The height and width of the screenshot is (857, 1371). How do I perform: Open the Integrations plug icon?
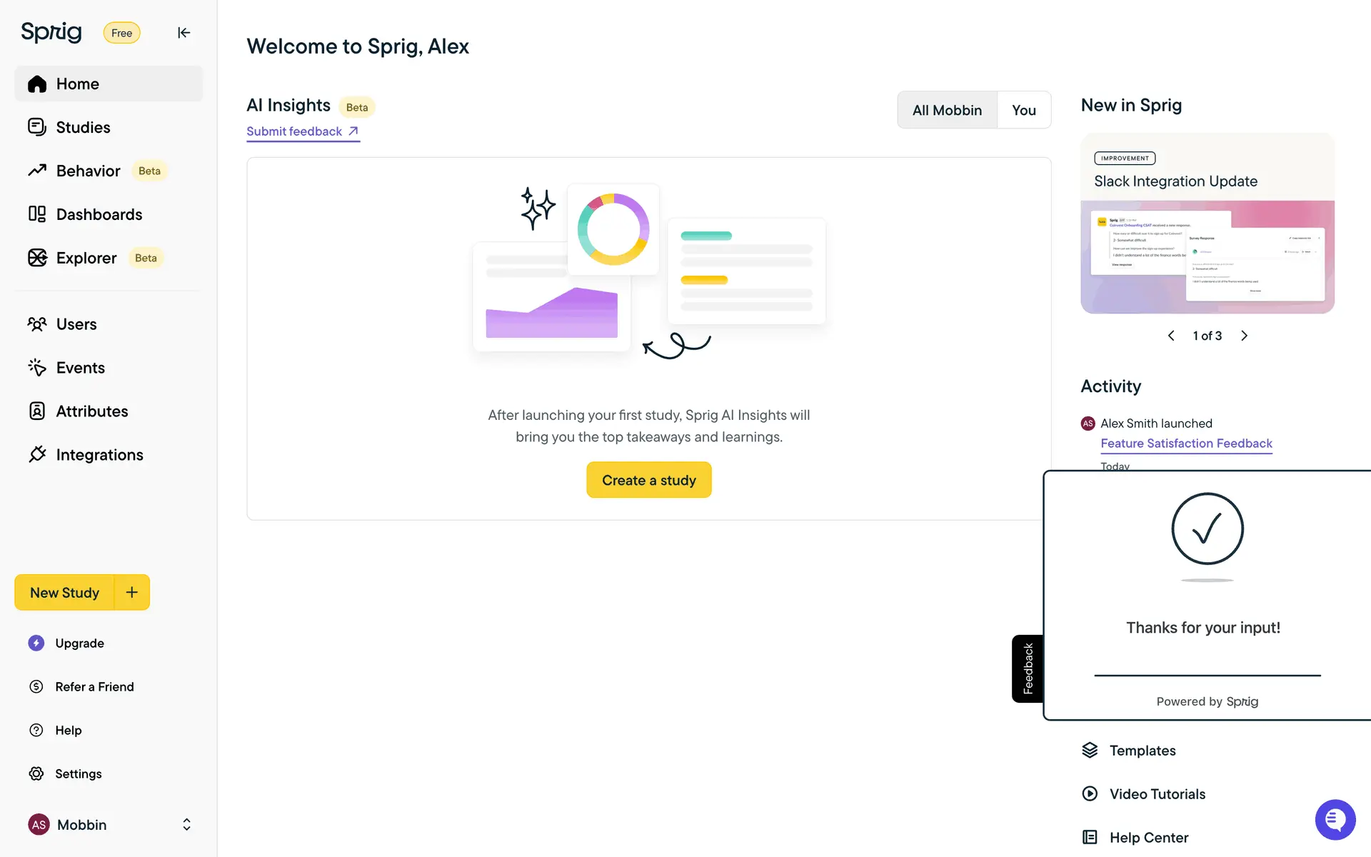[x=37, y=454]
